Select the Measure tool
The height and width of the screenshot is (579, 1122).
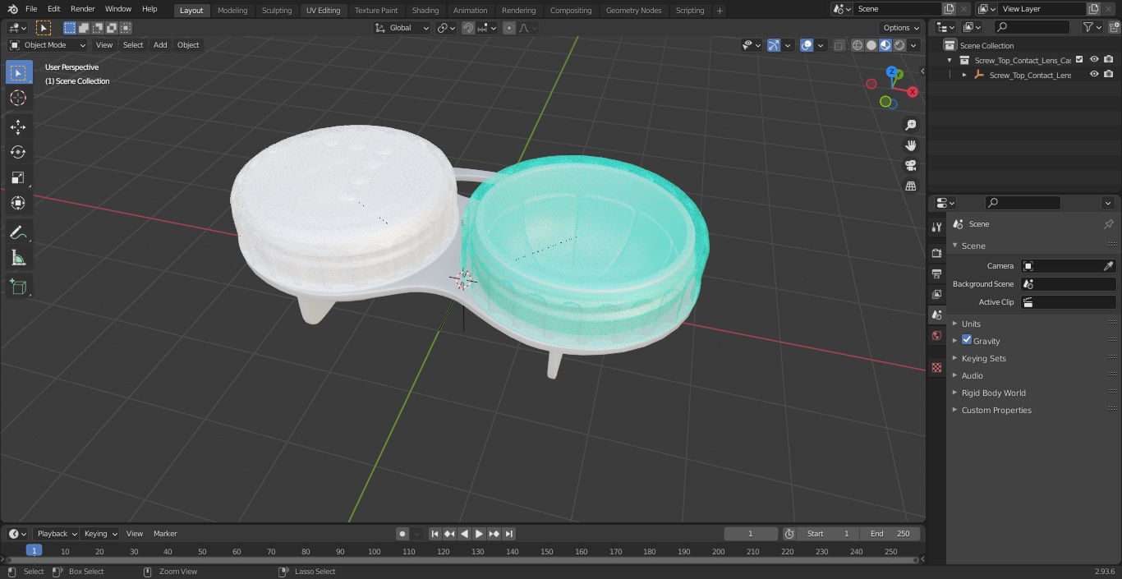(18, 258)
